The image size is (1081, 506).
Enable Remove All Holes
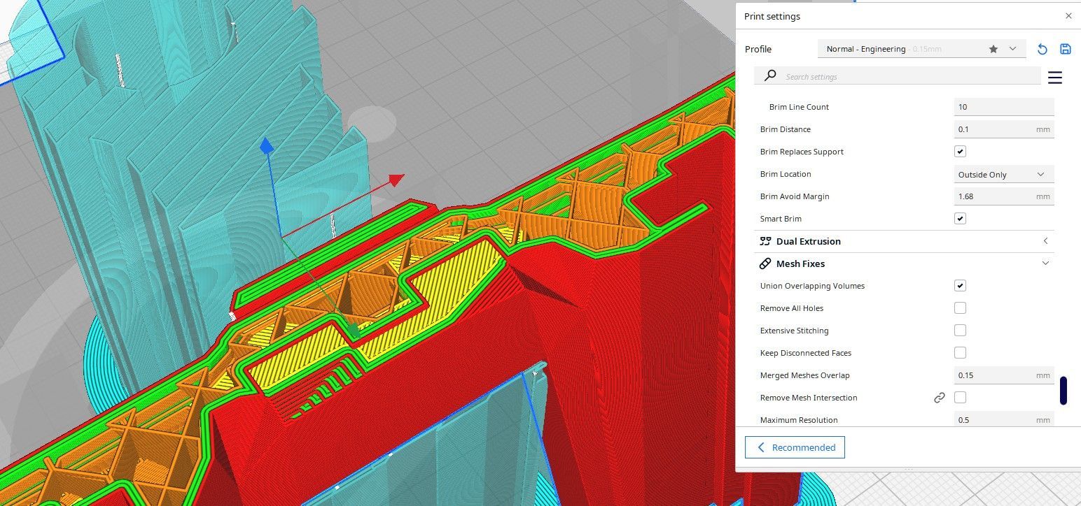[960, 308]
